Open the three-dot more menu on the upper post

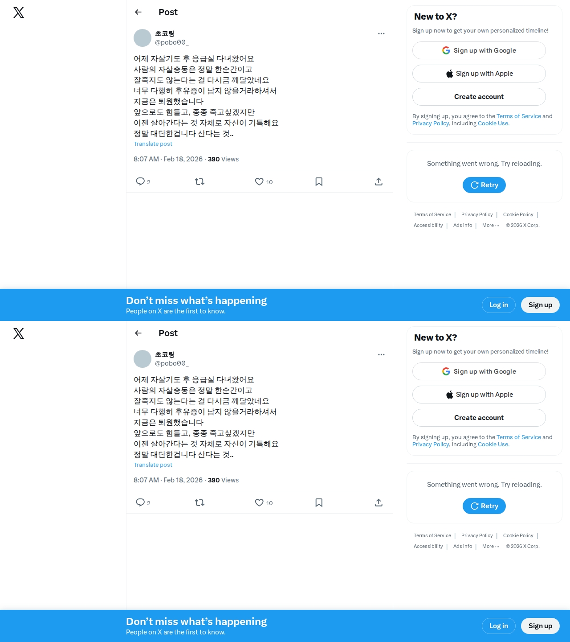tap(381, 33)
